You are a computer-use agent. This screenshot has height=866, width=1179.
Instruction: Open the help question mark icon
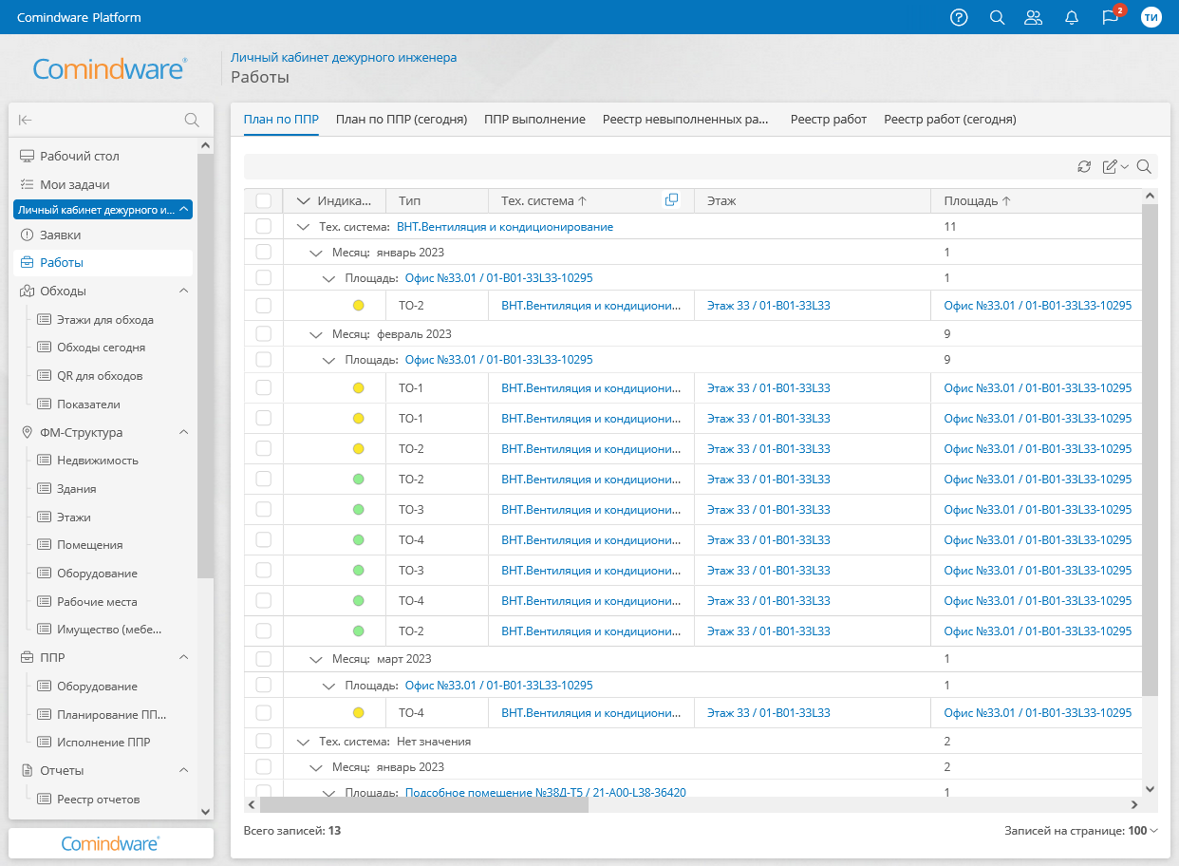959,17
